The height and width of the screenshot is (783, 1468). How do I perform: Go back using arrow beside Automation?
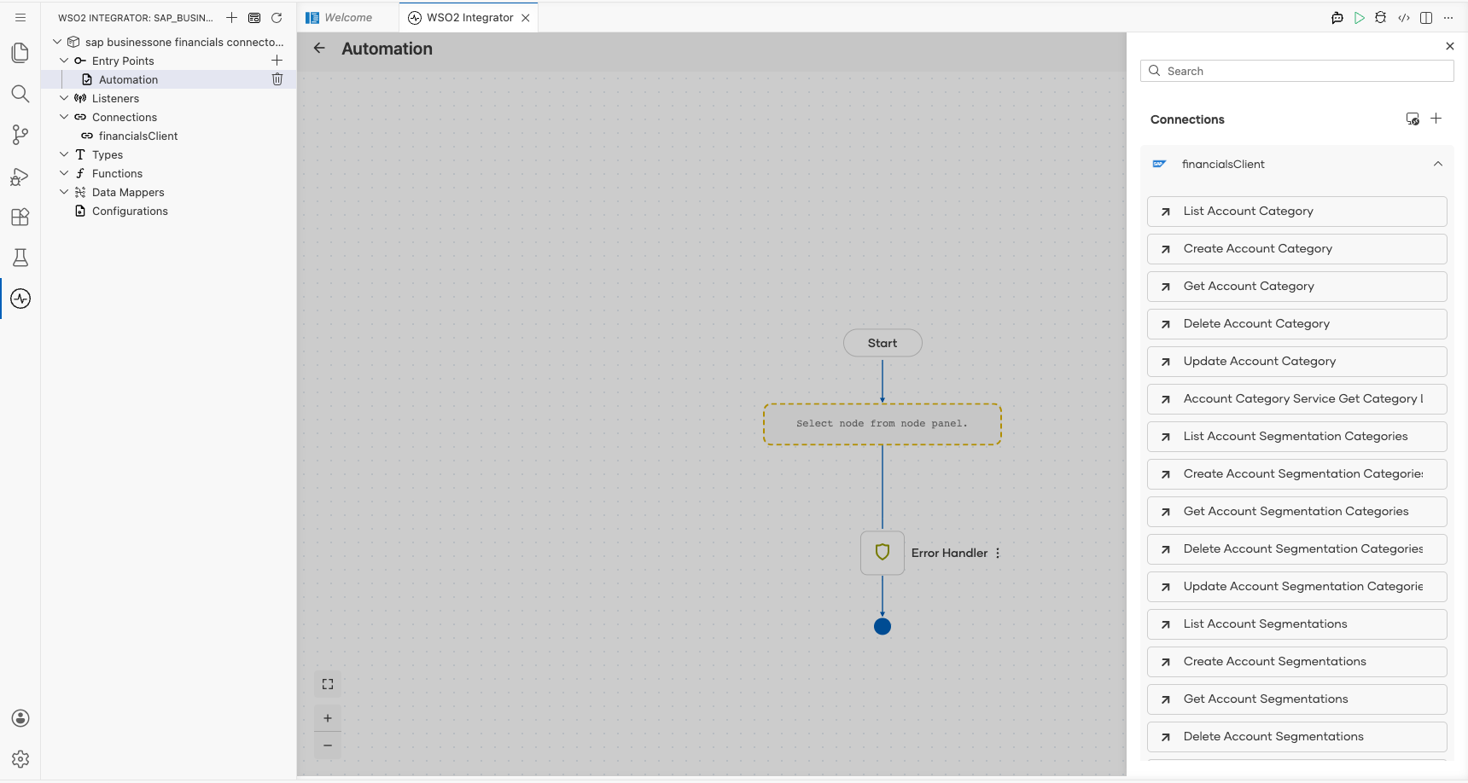click(x=319, y=49)
